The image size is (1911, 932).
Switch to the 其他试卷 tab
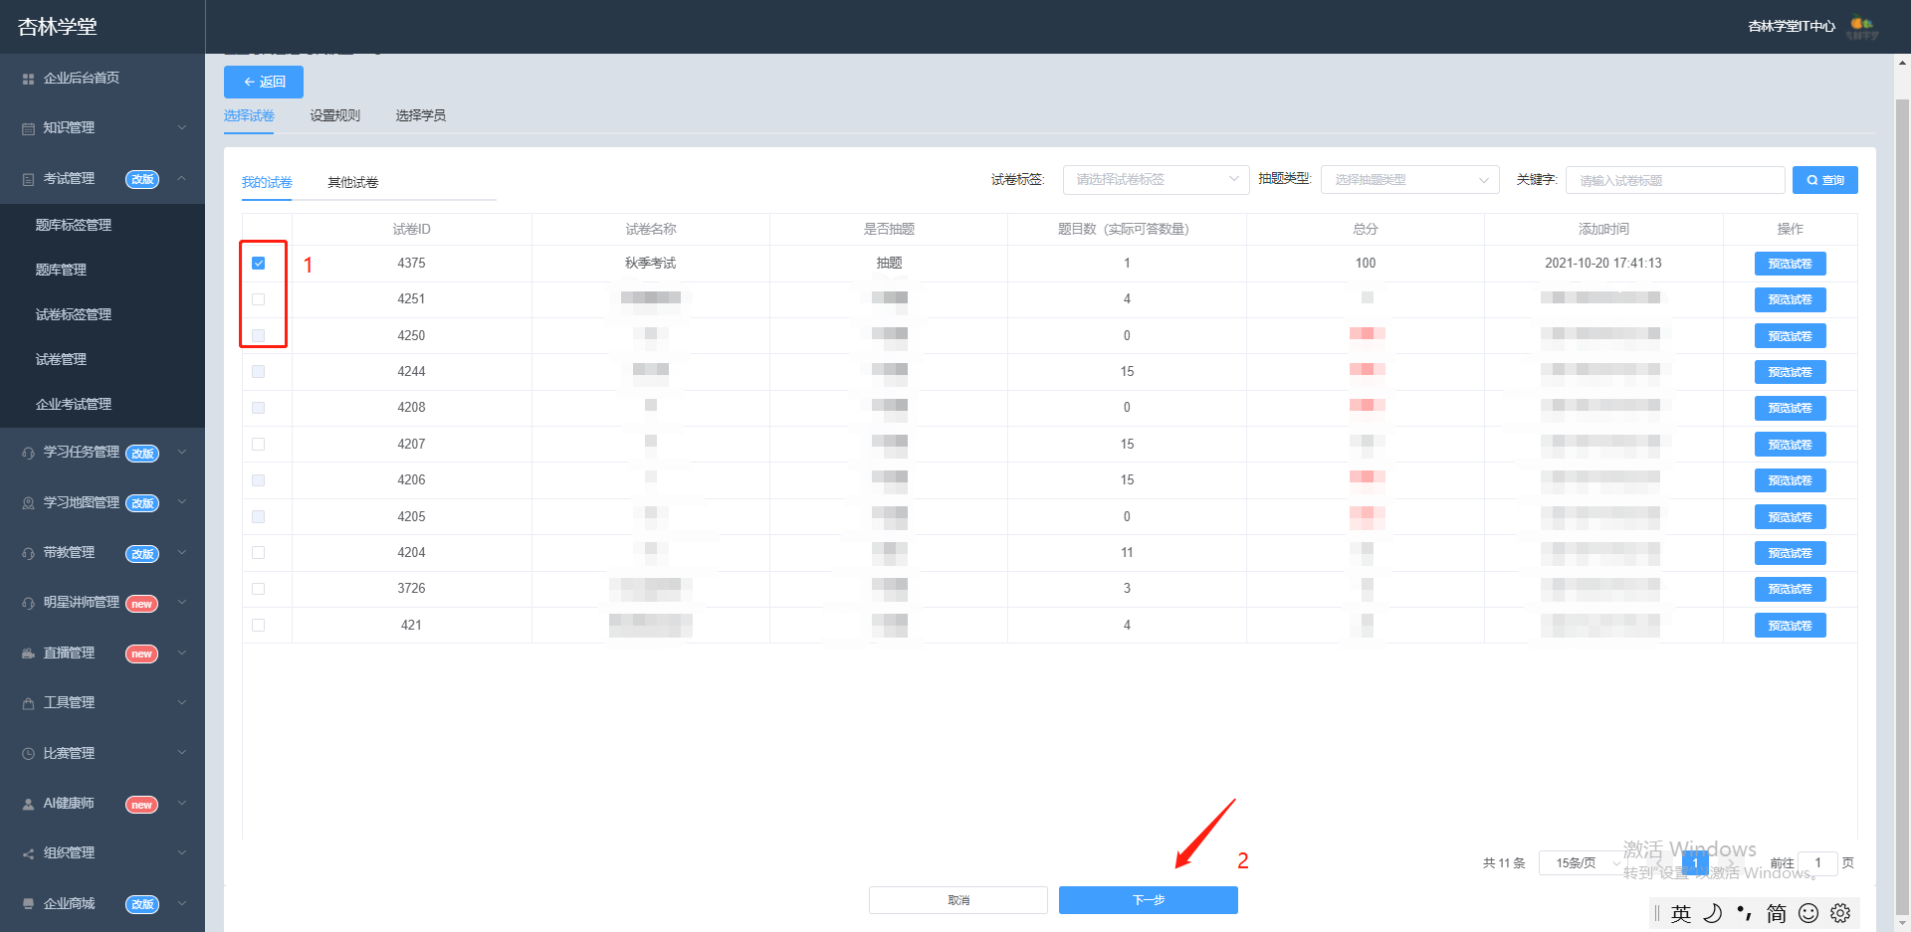(353, 183)
